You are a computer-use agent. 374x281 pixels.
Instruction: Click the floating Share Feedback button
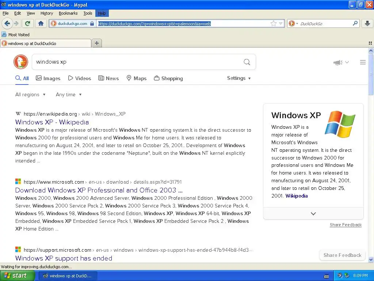(x=342, y=255)
